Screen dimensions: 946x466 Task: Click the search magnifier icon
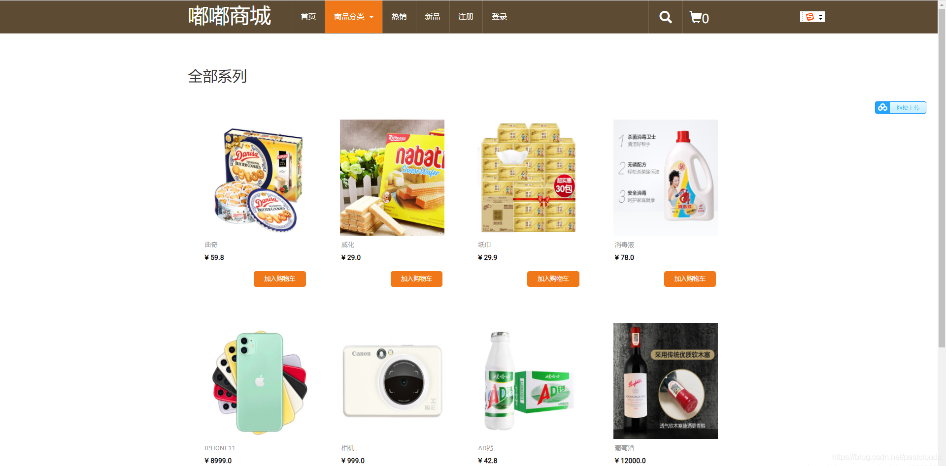[666, 17]
